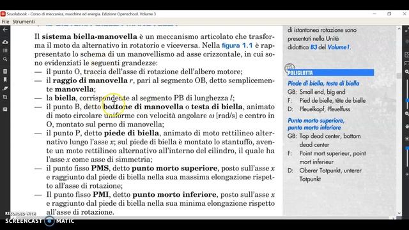Click the upper zoom slider handle on right toolbar

point(407,100)
